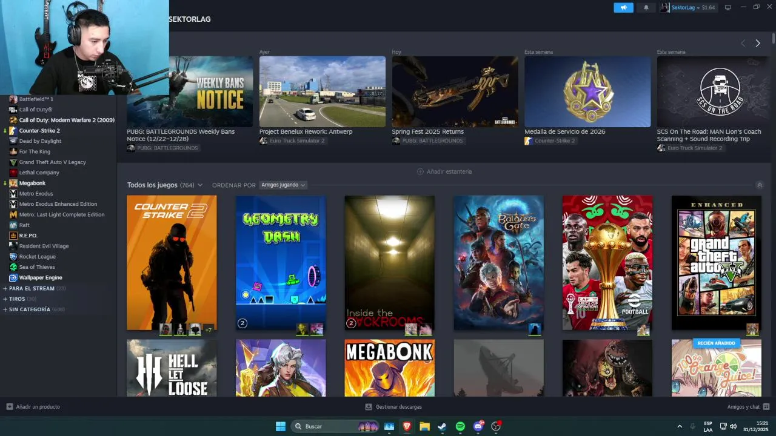Open Geometry Dash game cover
This screenshot has height=436, width=776.
(281, 263)
